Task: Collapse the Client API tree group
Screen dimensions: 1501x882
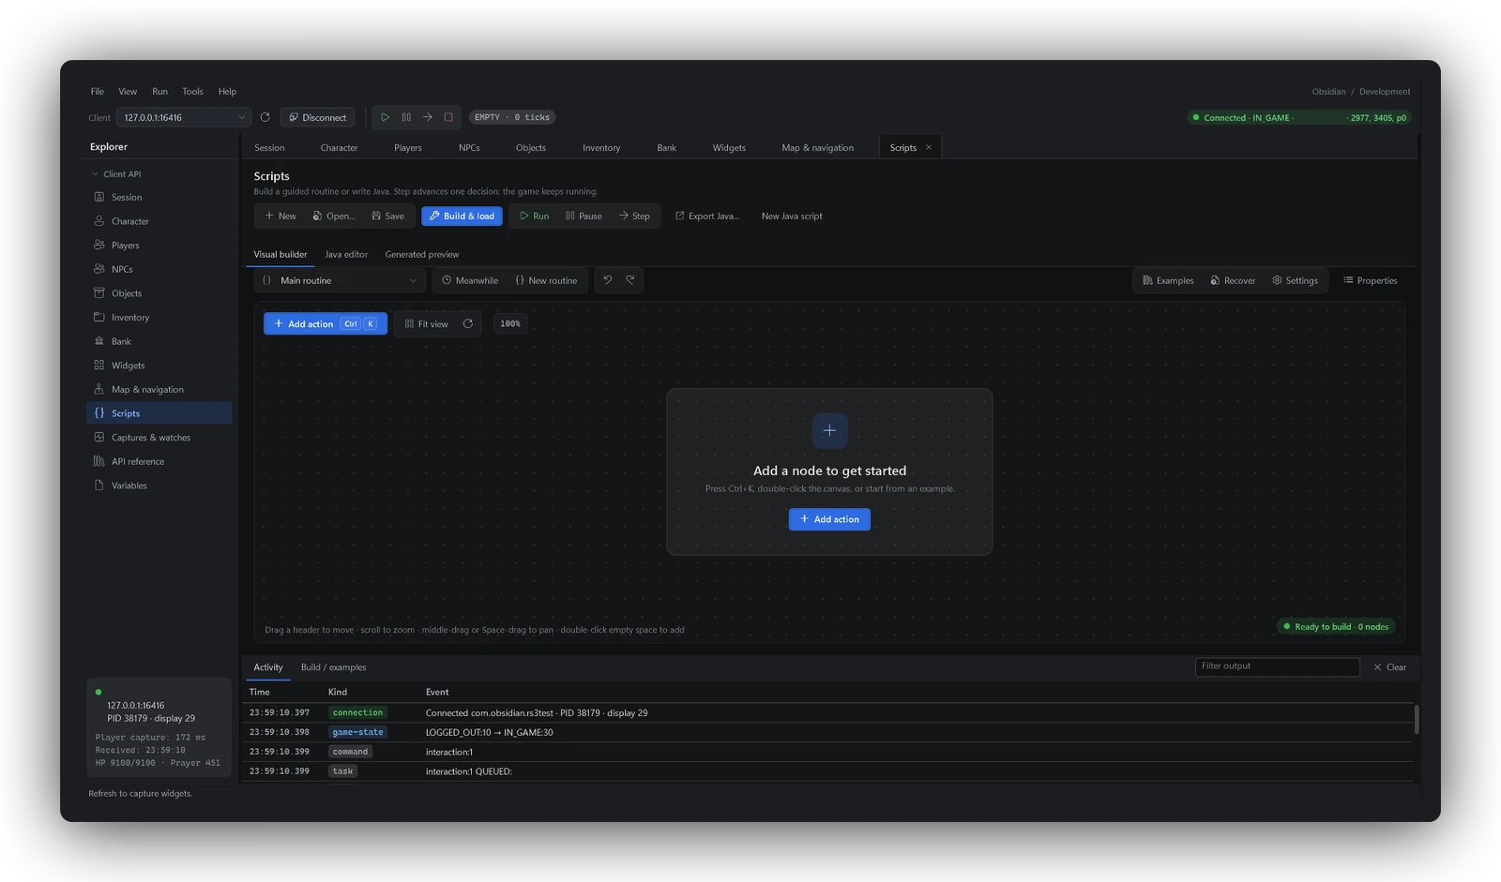Action: [x=95, y=173]
